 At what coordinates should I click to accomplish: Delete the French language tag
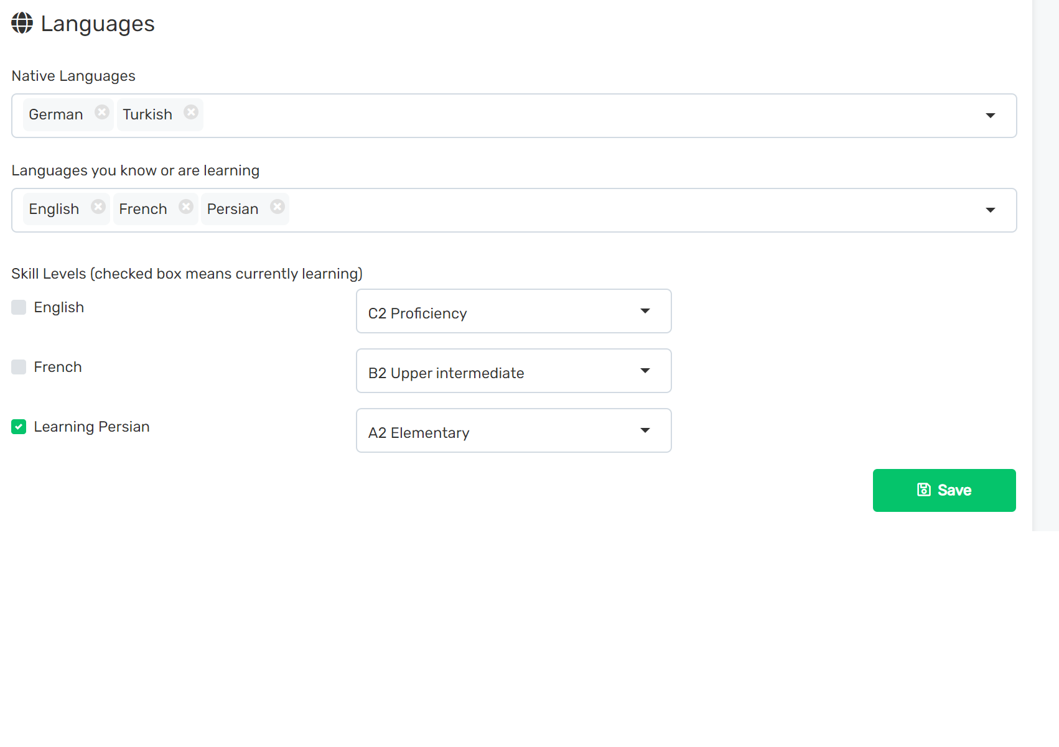tap(186, 206)
